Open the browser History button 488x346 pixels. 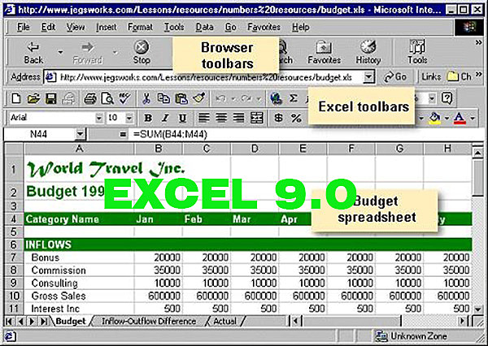tap(368, 52)
